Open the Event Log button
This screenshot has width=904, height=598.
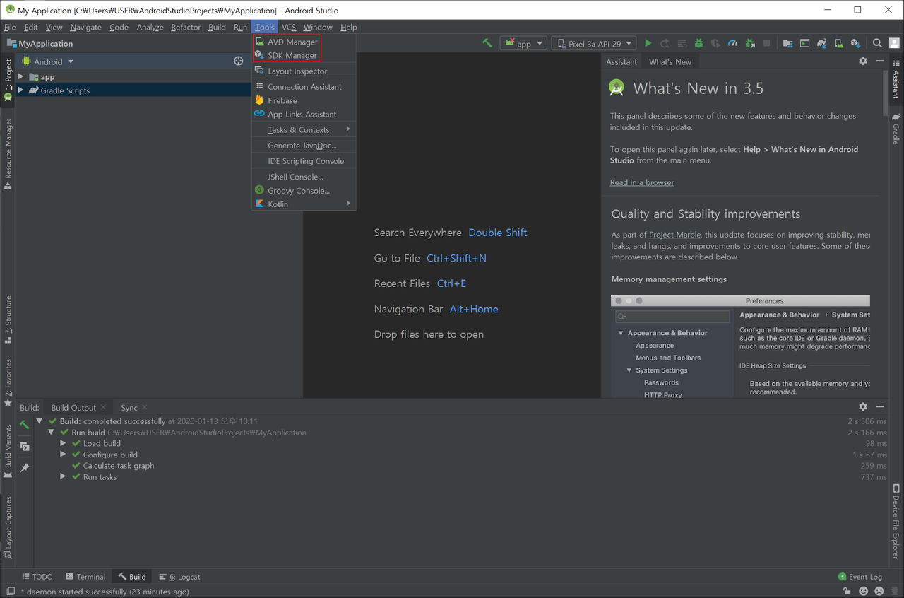pos(860,577)
